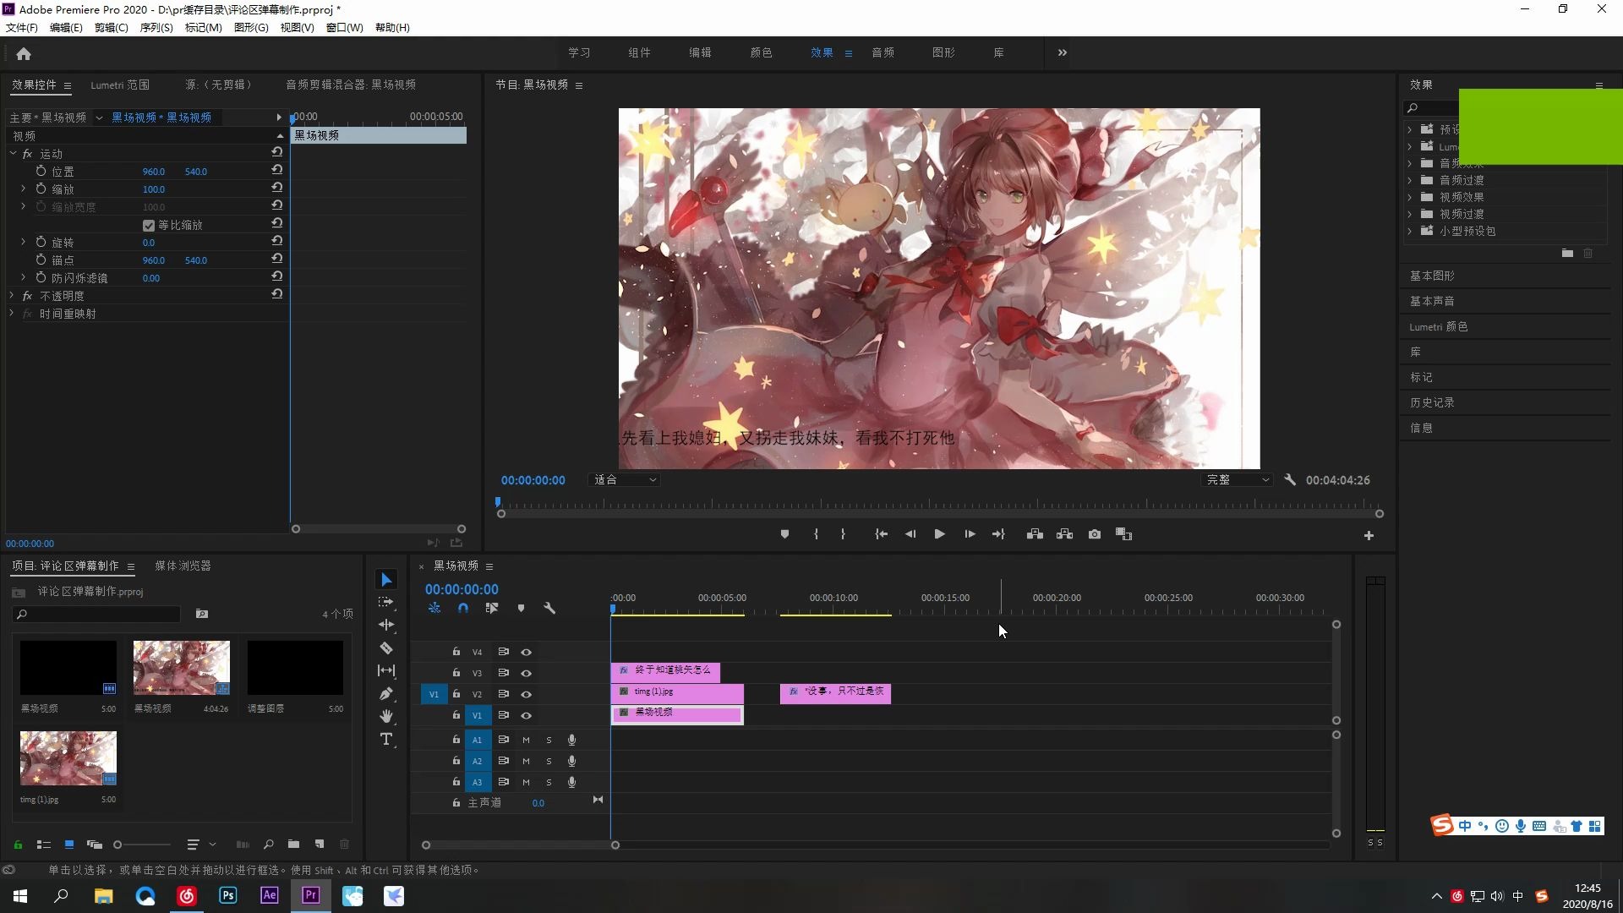This screenshot has height=913, width=1623.
Task: Switch Project panel to List view
Action: point(44,844)
